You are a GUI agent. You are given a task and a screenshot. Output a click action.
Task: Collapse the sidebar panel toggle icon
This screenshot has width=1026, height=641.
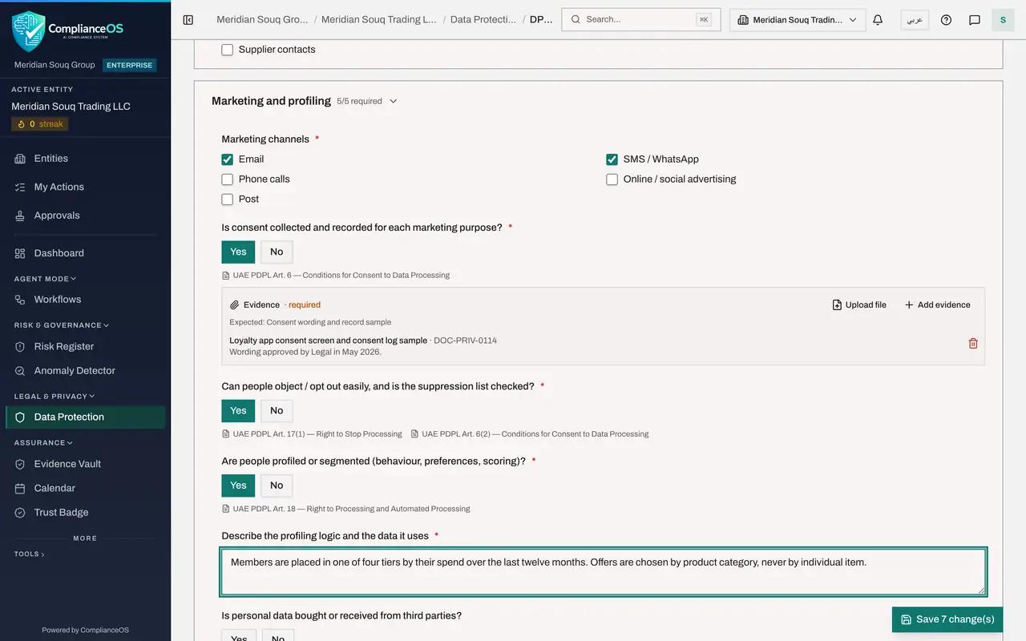[188, 20]
